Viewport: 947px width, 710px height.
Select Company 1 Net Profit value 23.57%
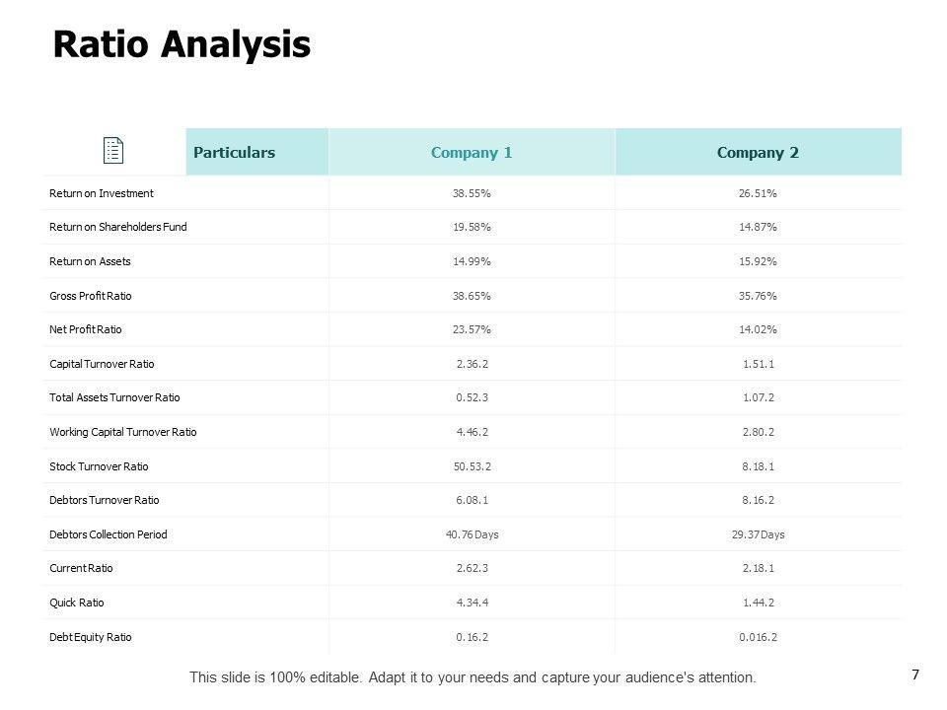pyautogui.click(x=472, y=329)
